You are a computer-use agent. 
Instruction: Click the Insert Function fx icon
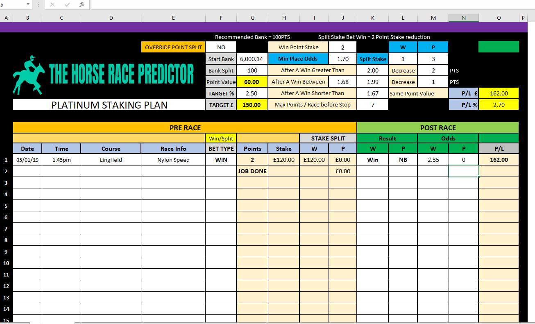82,5
